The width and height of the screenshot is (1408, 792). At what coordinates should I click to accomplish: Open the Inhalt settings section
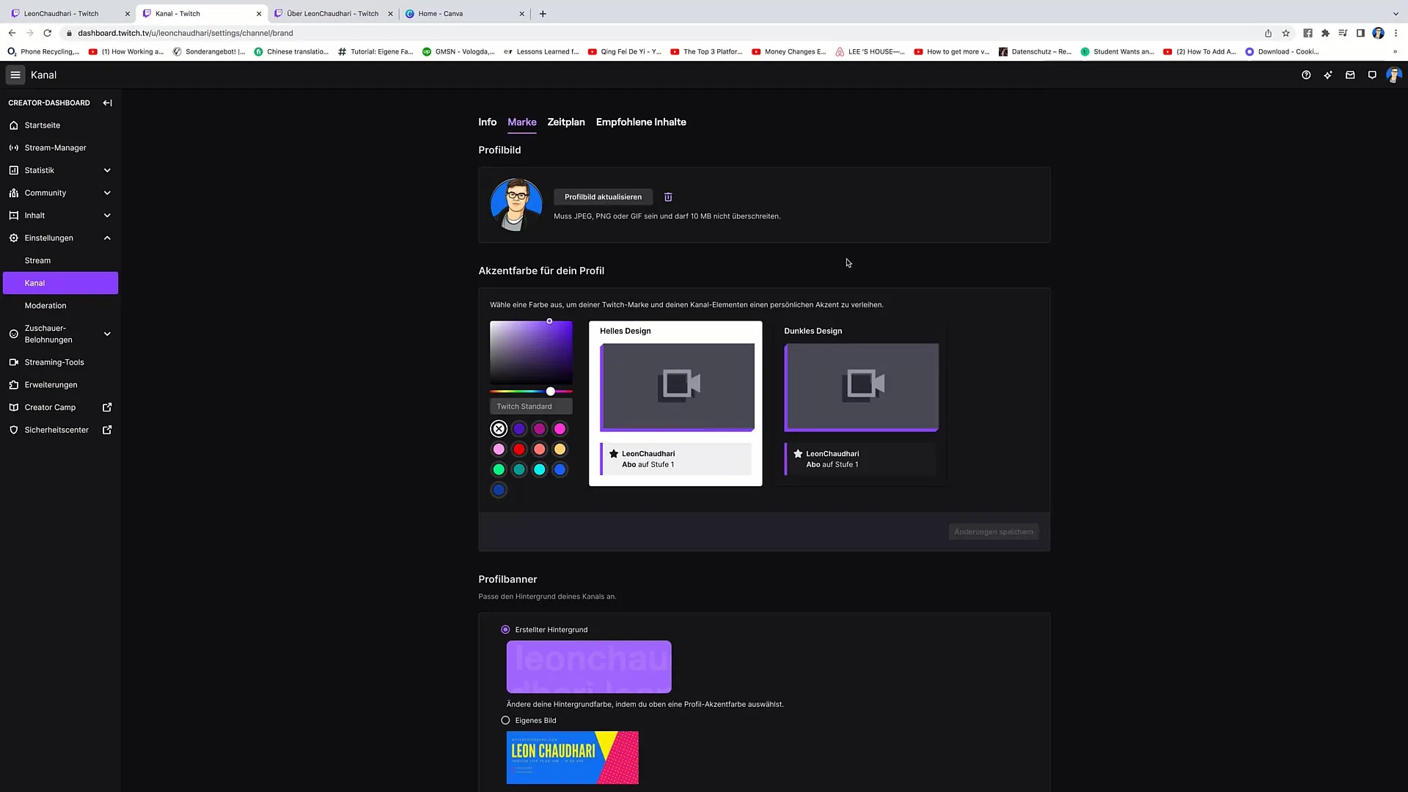(x=34, y=215)
